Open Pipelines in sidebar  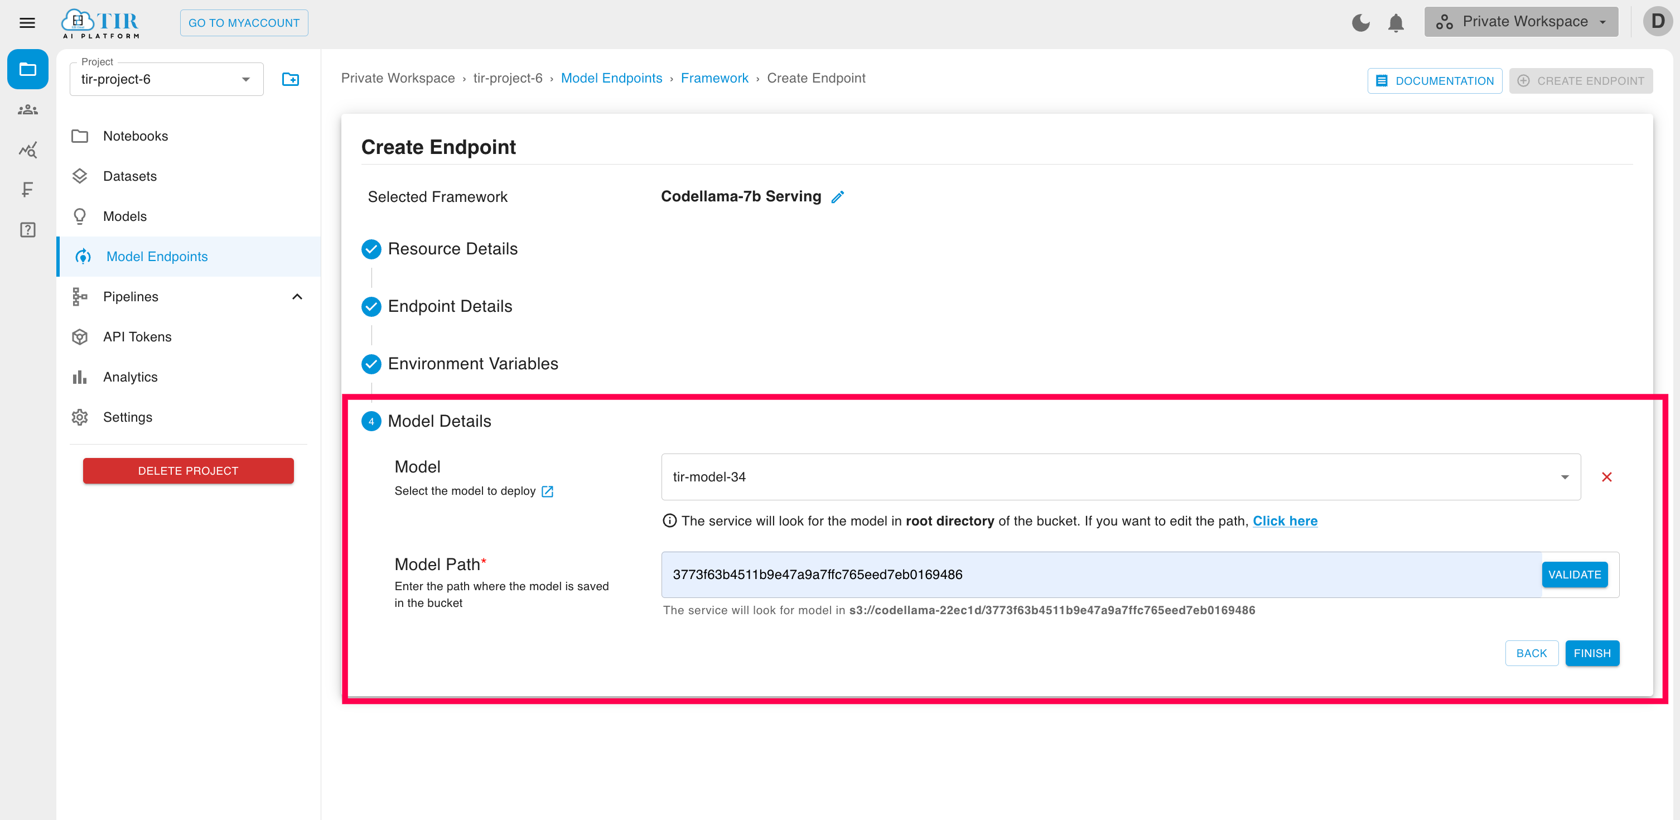tap(189, 297)
